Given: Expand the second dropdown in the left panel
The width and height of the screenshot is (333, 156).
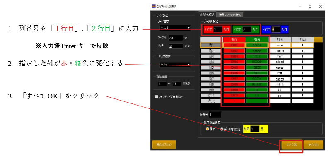Looking at the screenshot, I should point(175,65).
